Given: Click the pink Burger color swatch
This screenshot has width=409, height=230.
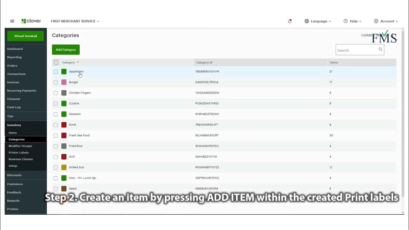Looking at the screenshot, I should tap(64, 82).
